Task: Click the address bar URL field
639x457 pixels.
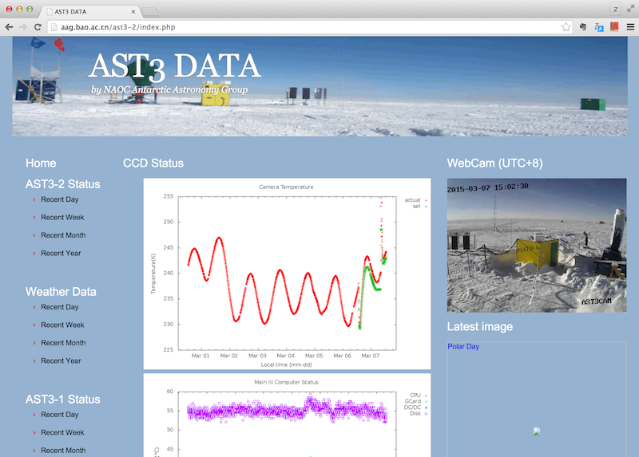Action: coord(304,26)
